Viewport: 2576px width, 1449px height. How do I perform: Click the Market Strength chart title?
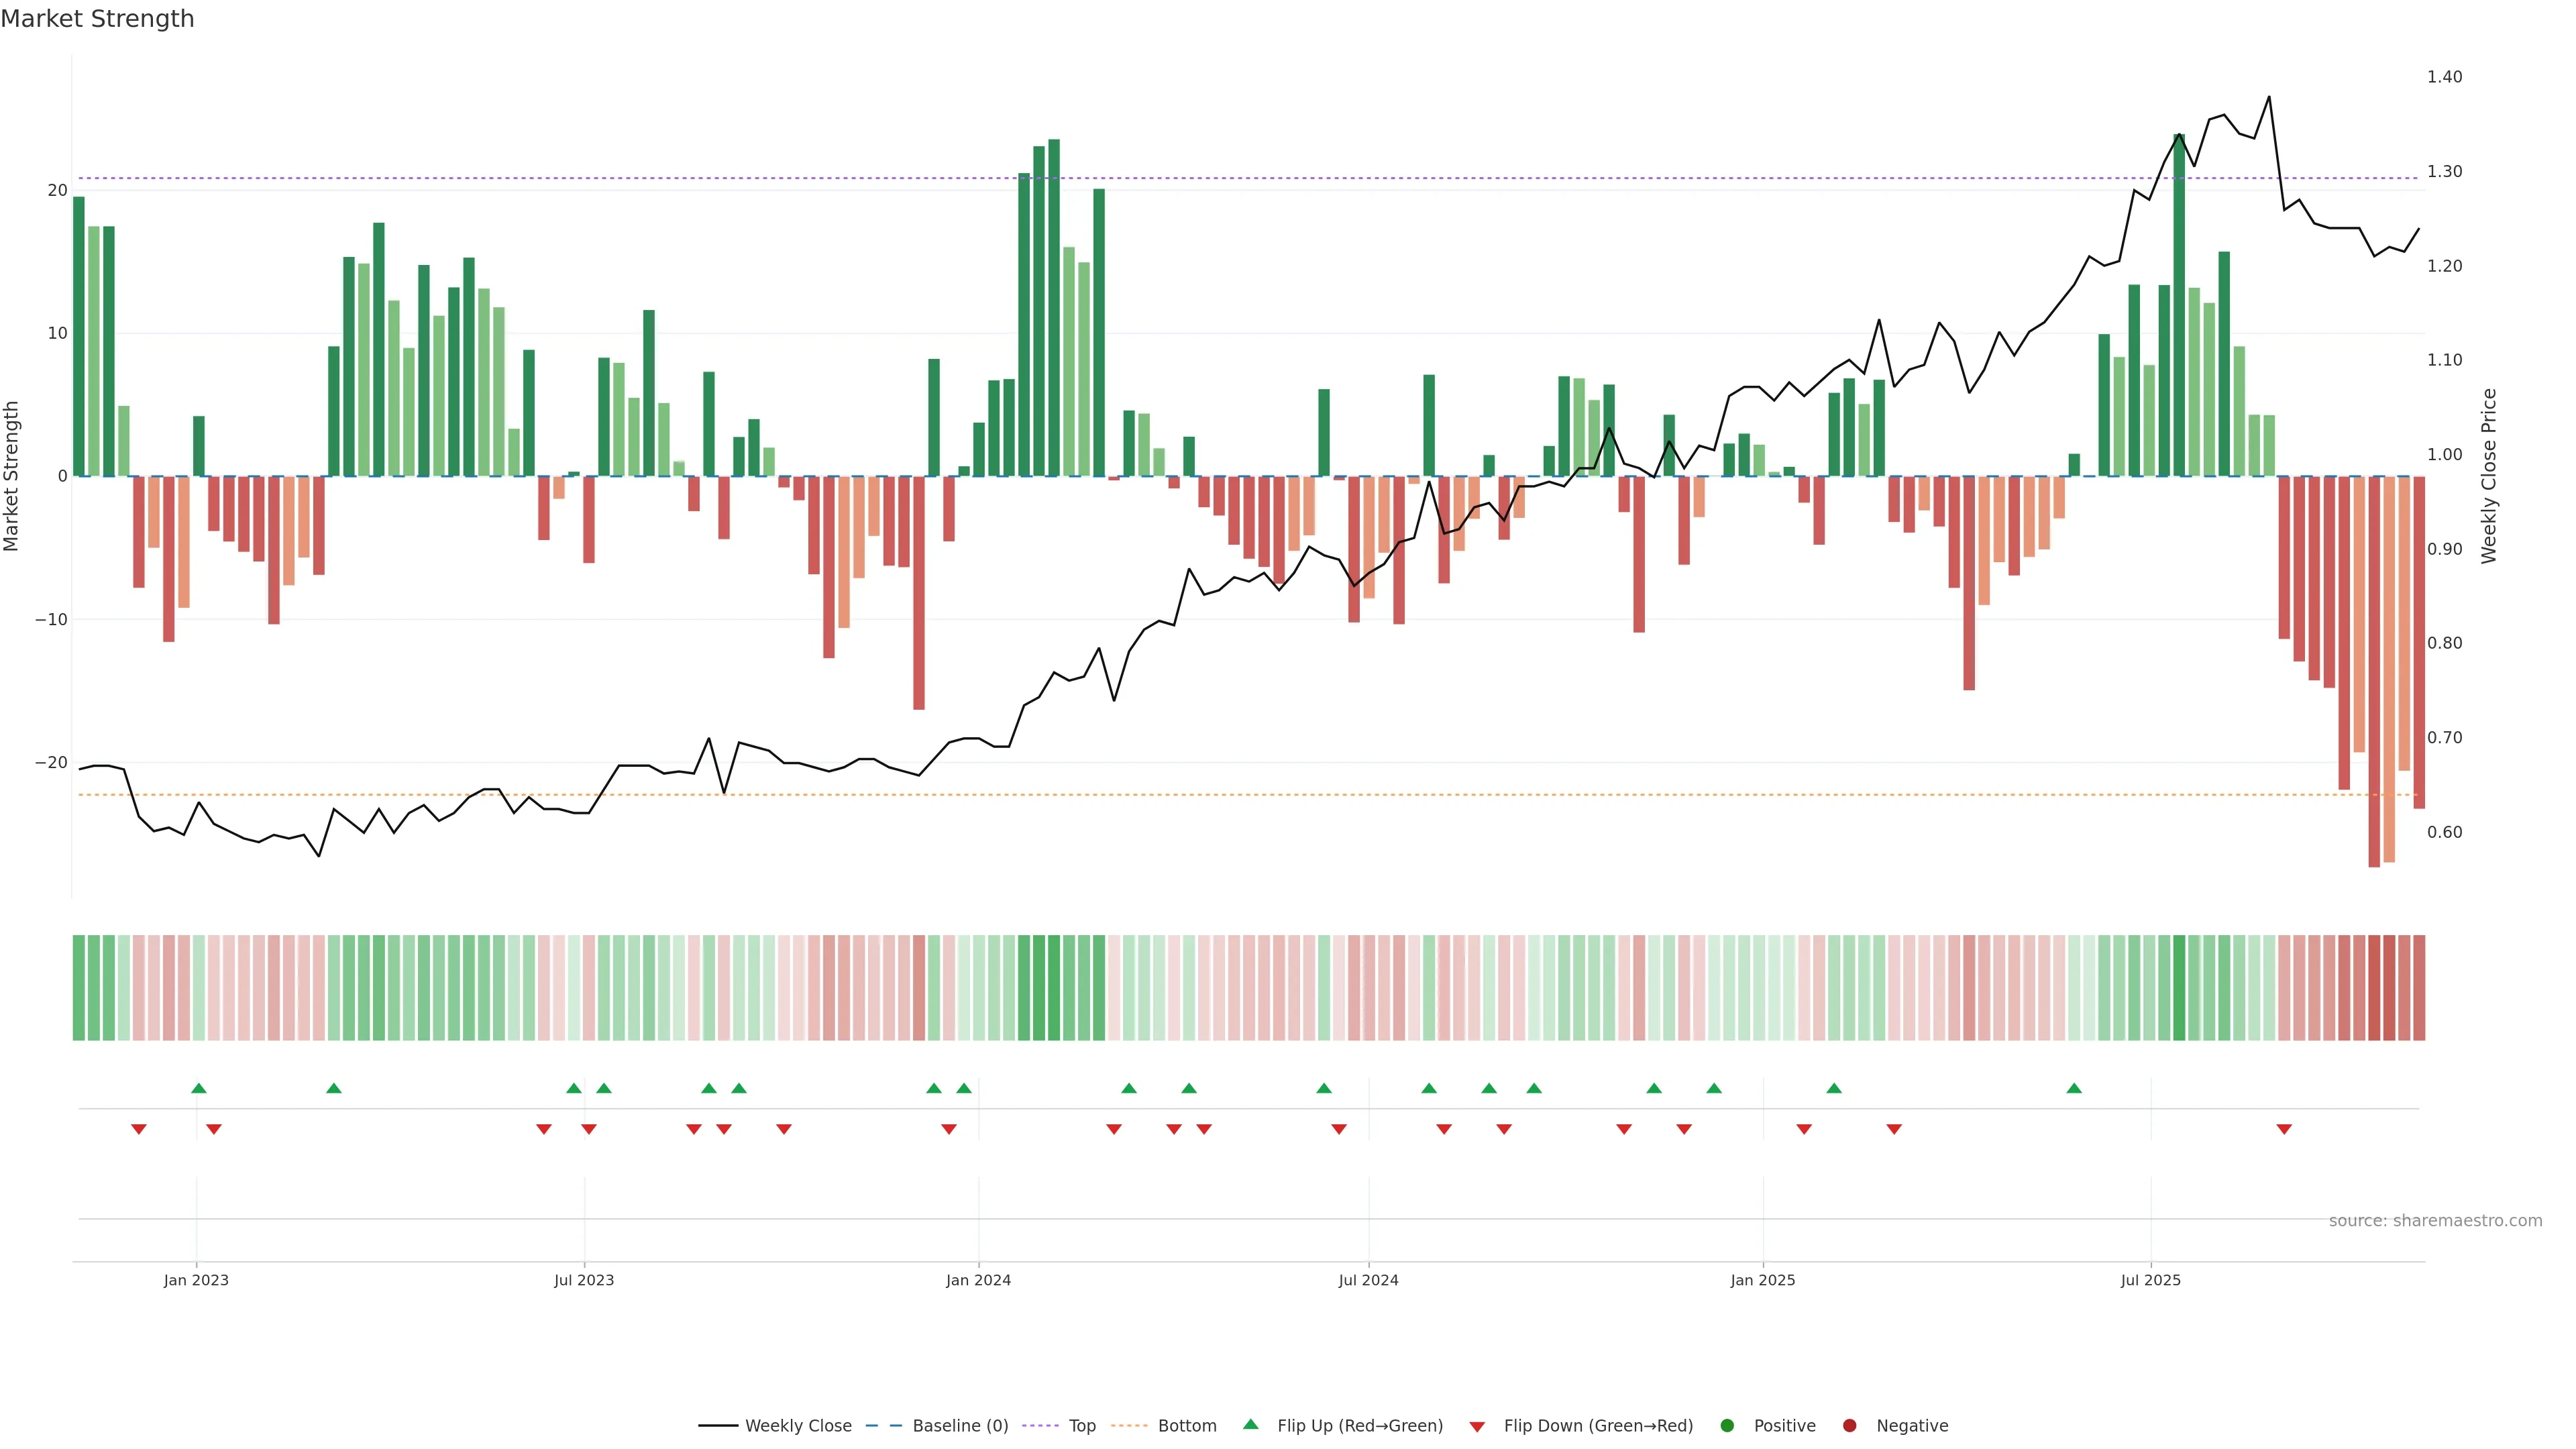(97, 19)
